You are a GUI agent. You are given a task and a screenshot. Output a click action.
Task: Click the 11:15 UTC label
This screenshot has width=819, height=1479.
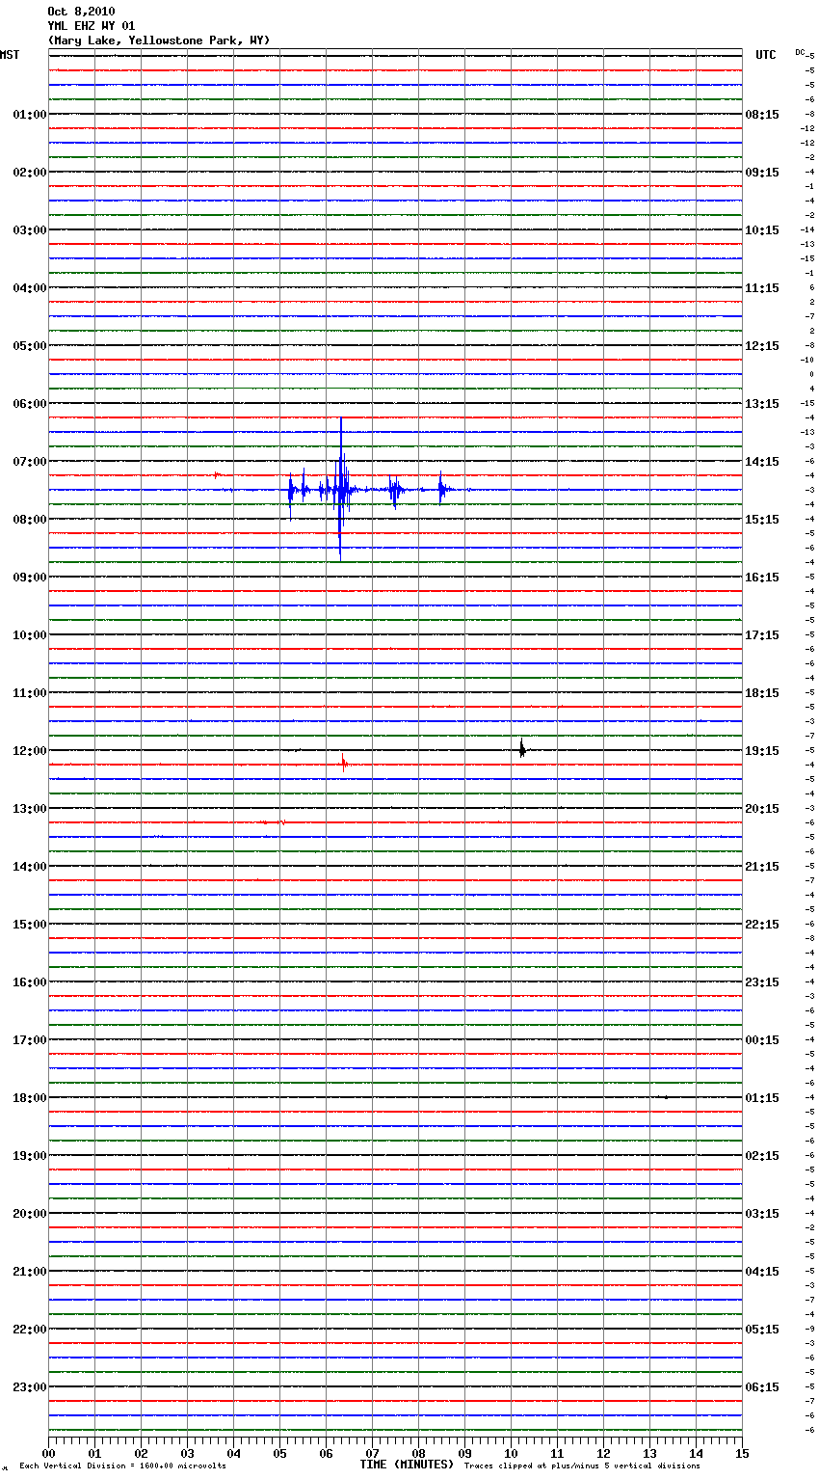tap(762, 288)
